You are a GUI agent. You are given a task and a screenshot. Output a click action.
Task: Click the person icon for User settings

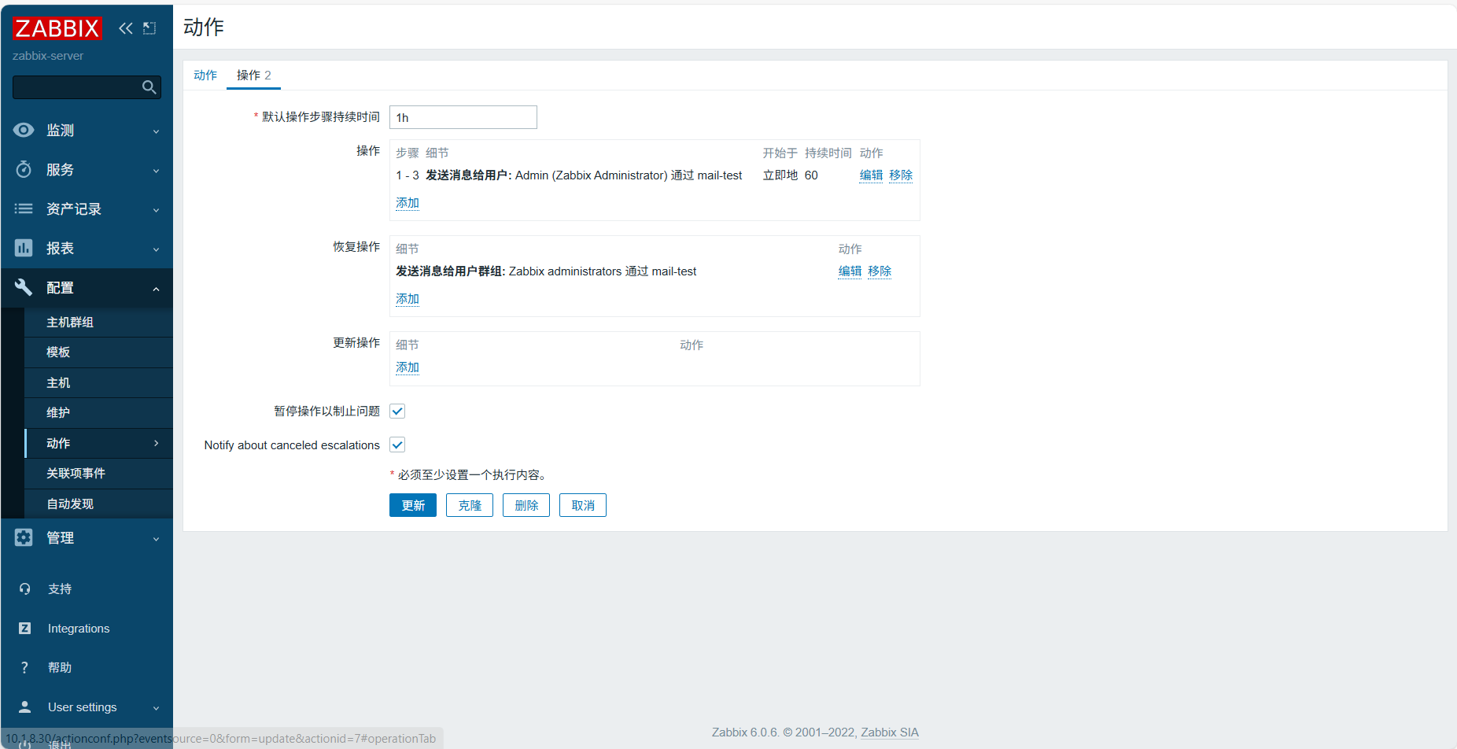(25, 707)
